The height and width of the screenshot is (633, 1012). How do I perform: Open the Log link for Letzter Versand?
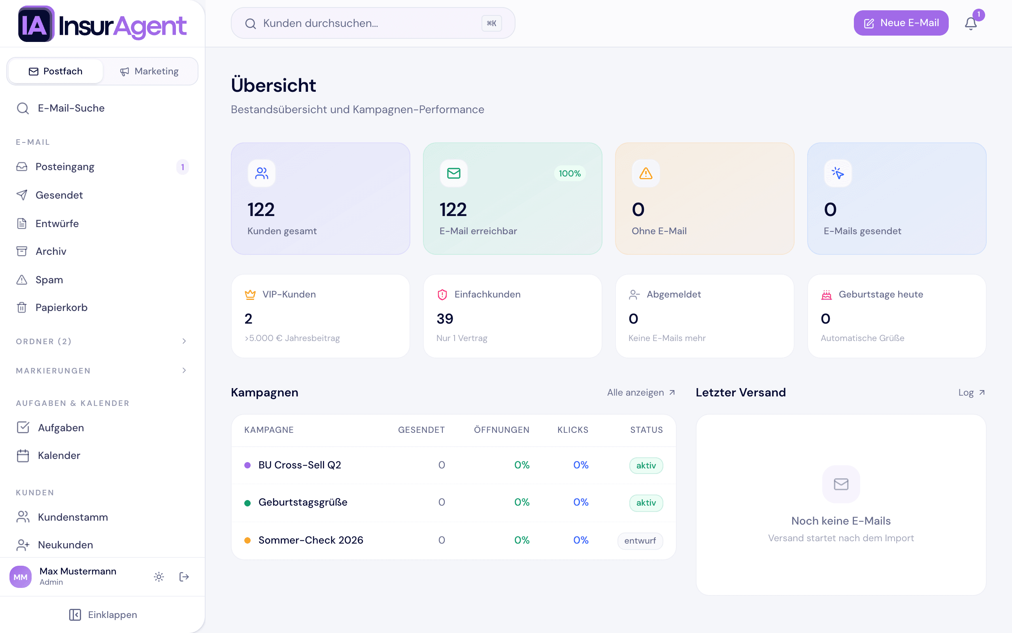(x=971, y=393)
